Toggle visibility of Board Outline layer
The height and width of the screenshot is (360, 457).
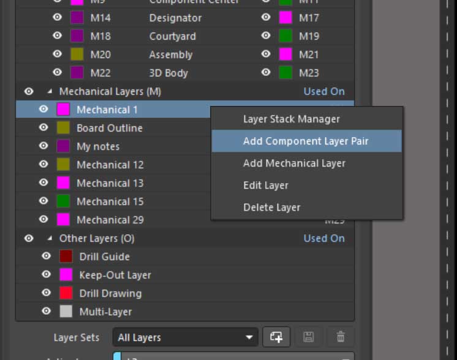43,128
